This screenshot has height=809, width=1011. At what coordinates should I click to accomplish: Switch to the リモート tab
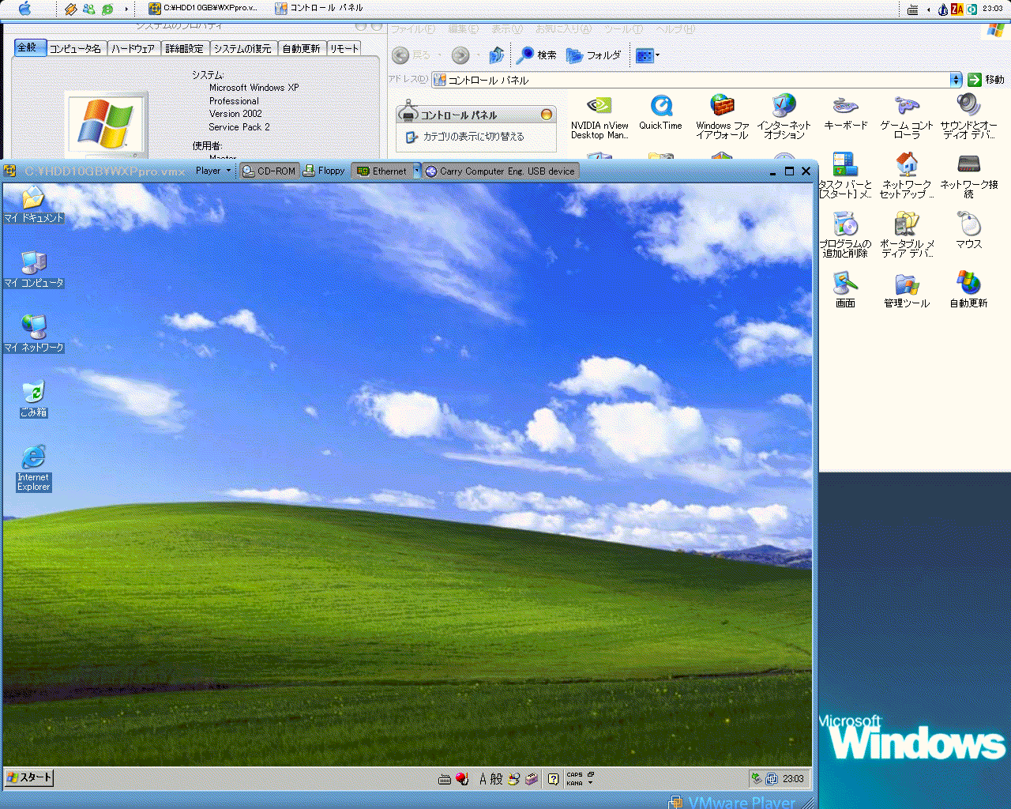(344, 48)
